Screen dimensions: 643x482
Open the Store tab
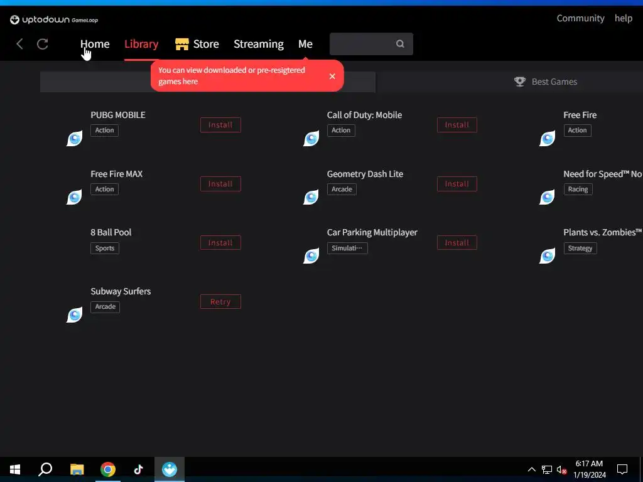click(206, 44)
